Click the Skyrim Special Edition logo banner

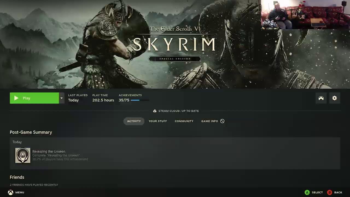(x=174, y=44)
